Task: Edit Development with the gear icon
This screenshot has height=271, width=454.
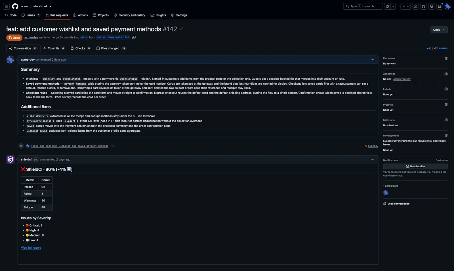Action: coord(446,135)
